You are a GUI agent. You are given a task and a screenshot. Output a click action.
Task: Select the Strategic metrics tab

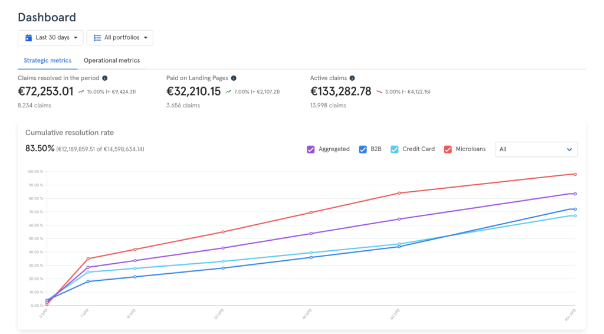pos(48,60)
